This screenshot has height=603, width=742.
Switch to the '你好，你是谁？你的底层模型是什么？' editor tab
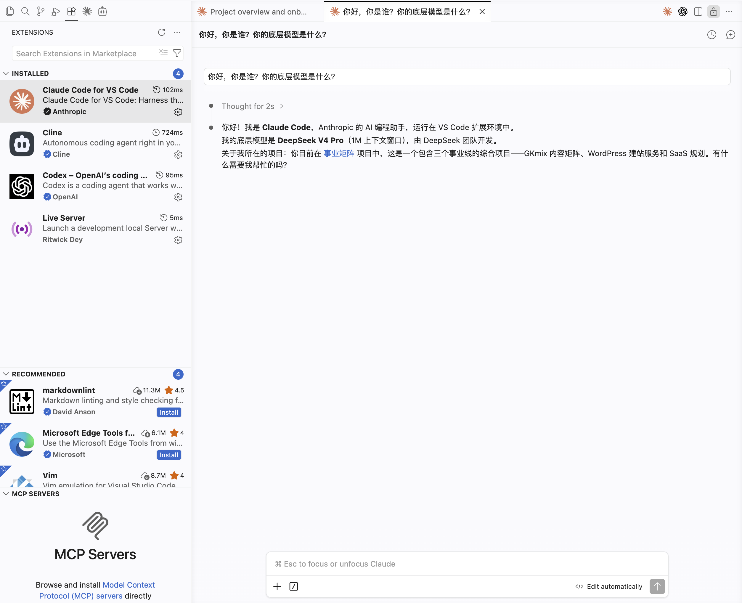point(407,12)
